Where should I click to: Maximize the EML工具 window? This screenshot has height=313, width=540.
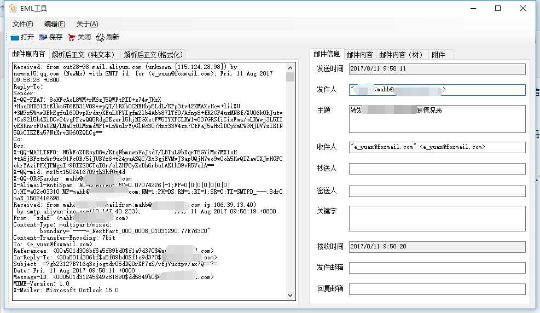tap(498, 8)
